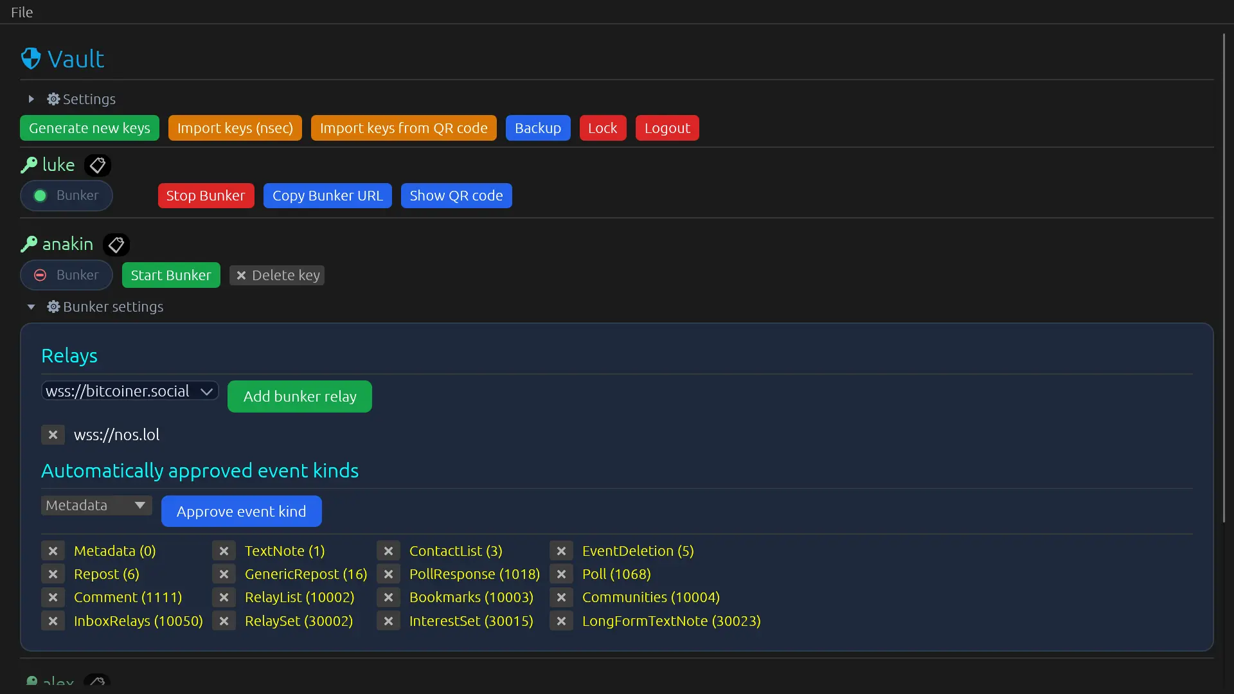Toggle luke's running Bunker status indicator

pyautogui.click(x=66, y=195)
